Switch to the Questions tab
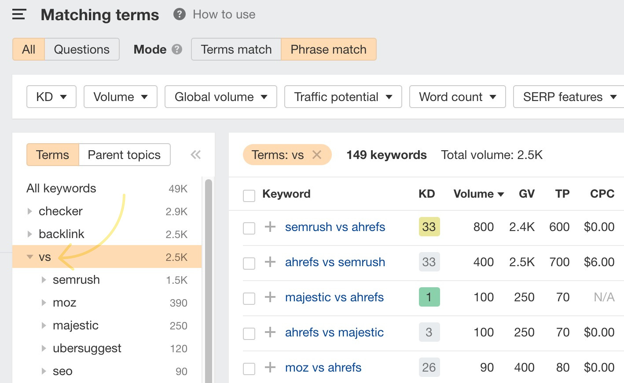 pos(81,49)
